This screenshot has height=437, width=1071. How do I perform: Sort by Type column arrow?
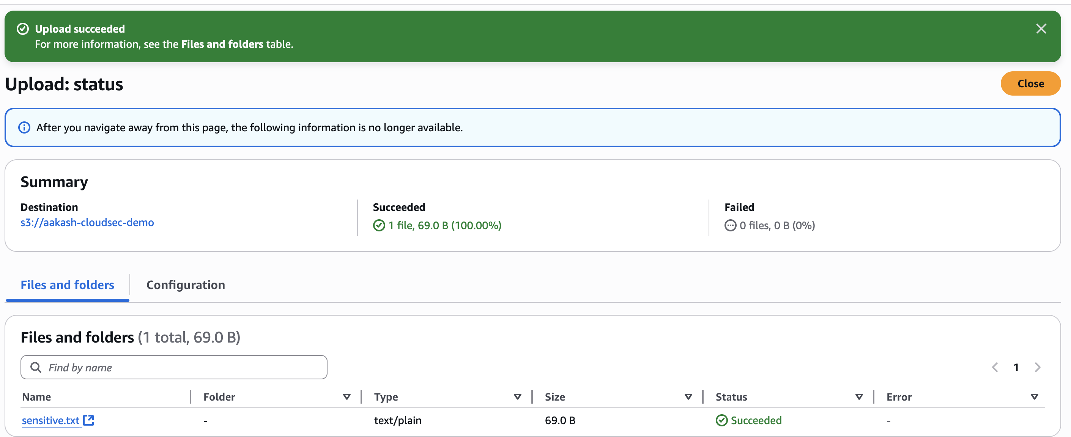point(517,397)
